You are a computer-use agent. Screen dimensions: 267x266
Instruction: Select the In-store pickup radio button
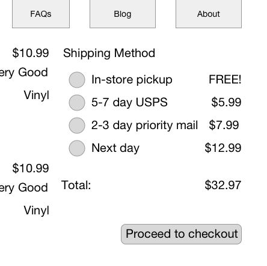pyautogui.click(x=77, y=80)
